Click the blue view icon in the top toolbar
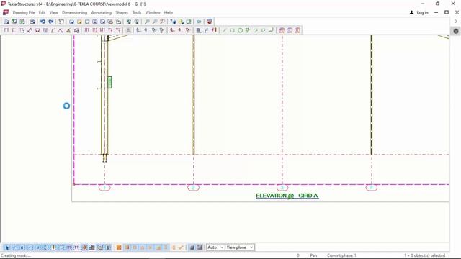The width and height of the screenshot is (461, 259). pos(71,22)
